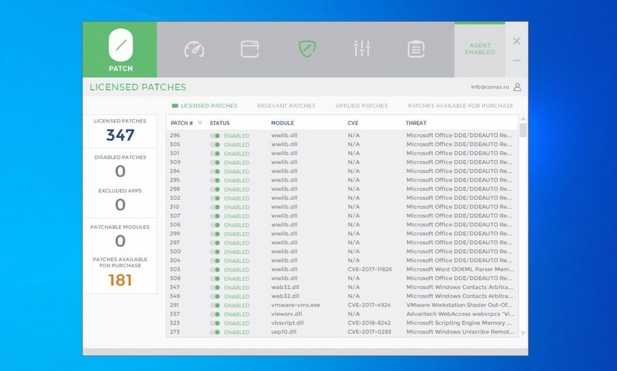Screen dimensions: 617x371
Task: Open the applications window icon
Action: point(250,49)
